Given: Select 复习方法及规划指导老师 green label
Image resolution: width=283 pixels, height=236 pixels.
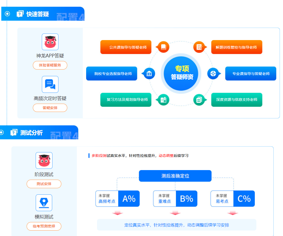Looking at the screenshot, I should (126, 100).
